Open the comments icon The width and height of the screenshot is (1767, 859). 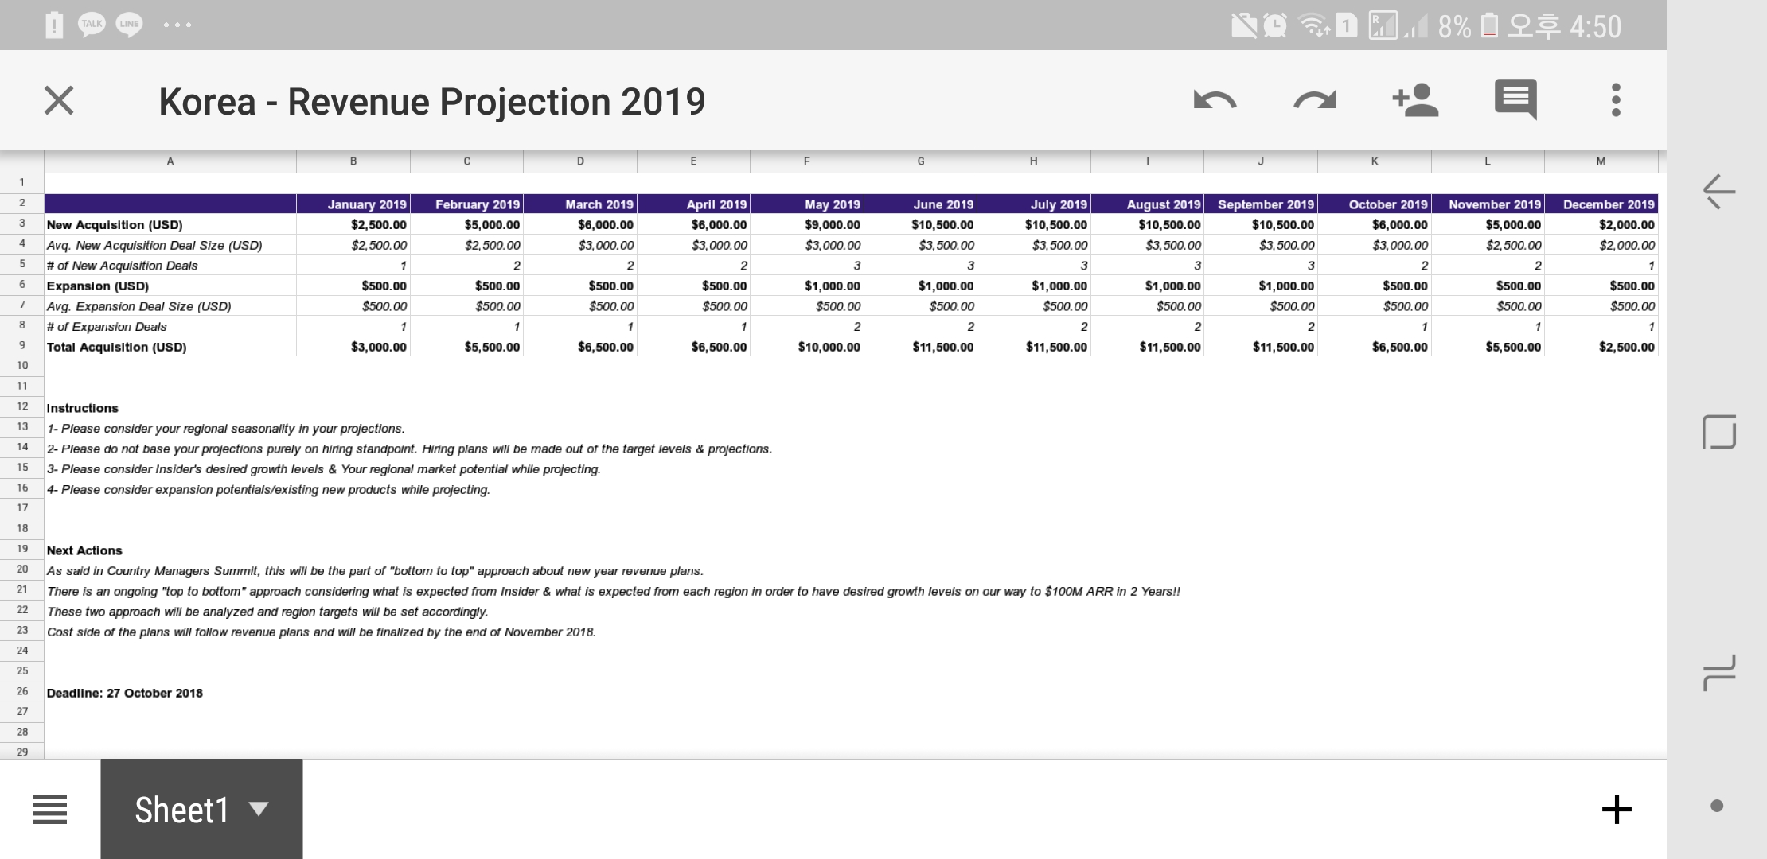[1515, 100]
